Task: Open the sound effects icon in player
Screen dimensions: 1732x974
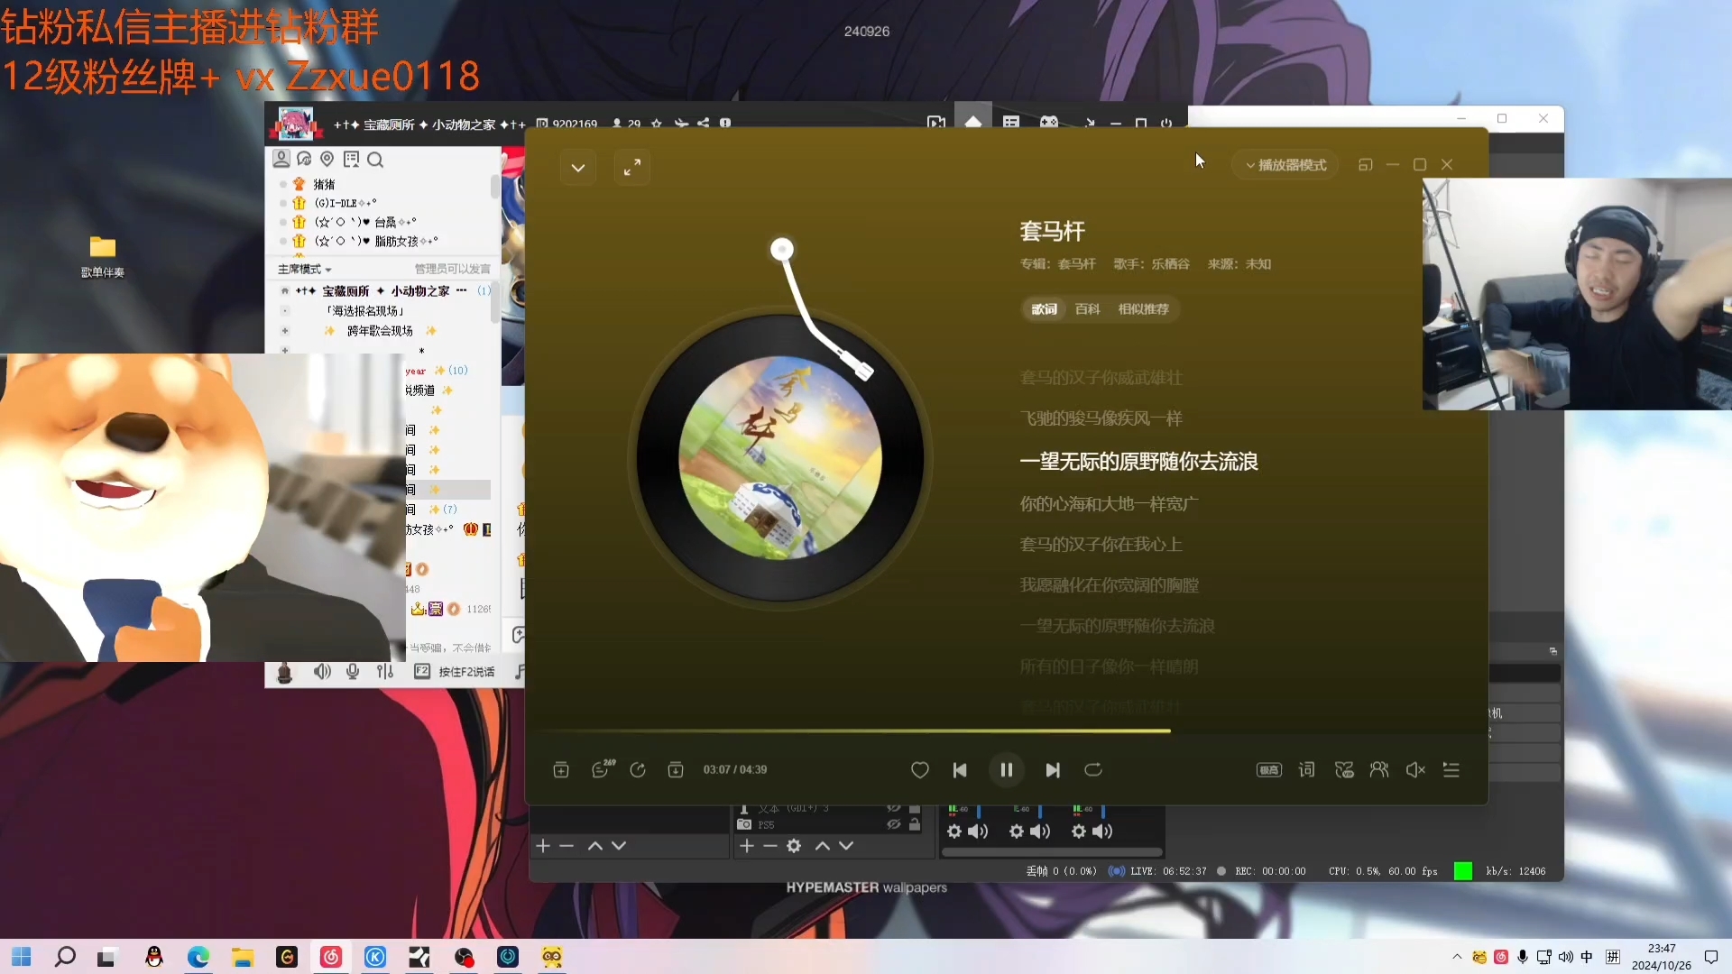Action: (1344, 769)
